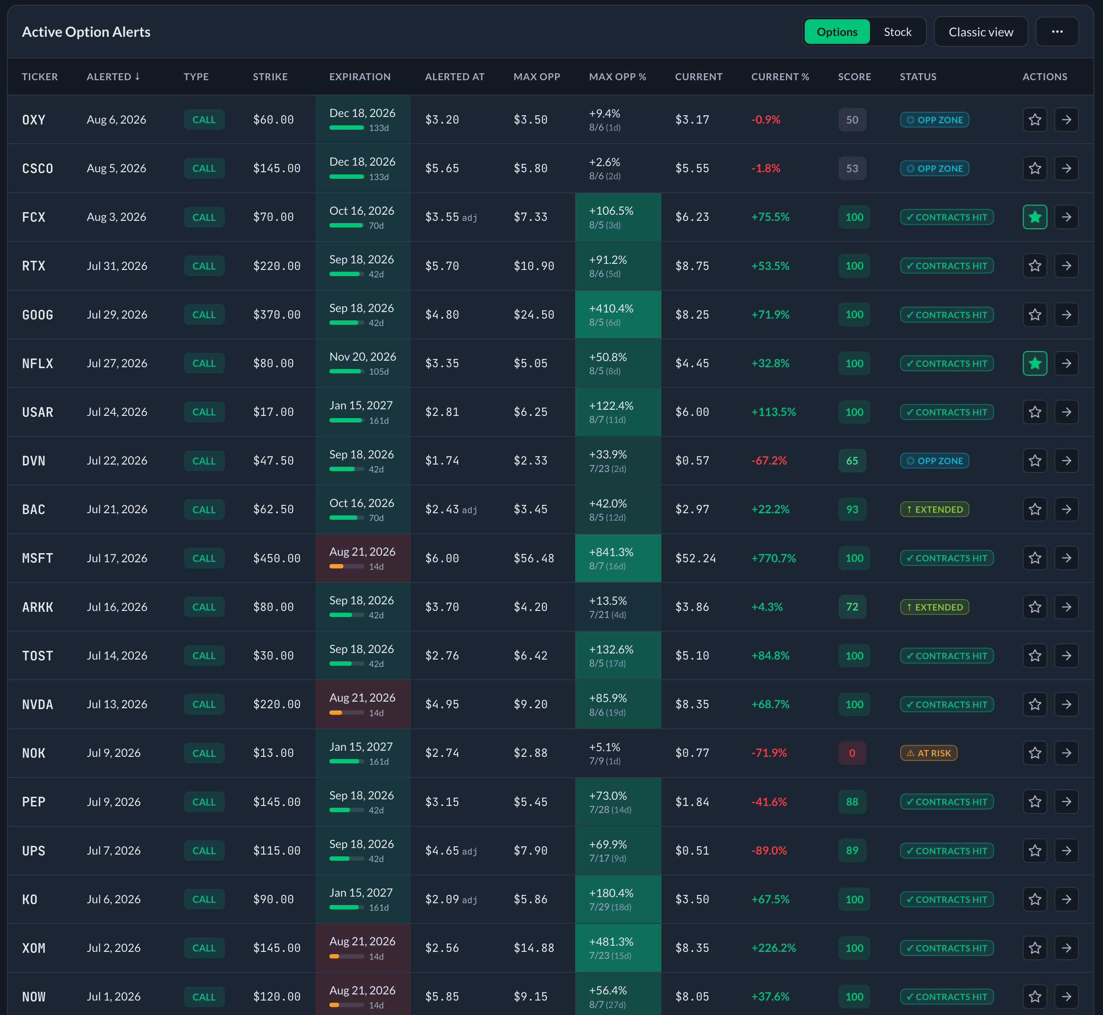Screen dimensions: 1103x1015
Task: Open ARKK details arrow
Action: [x=1066, y=607]
